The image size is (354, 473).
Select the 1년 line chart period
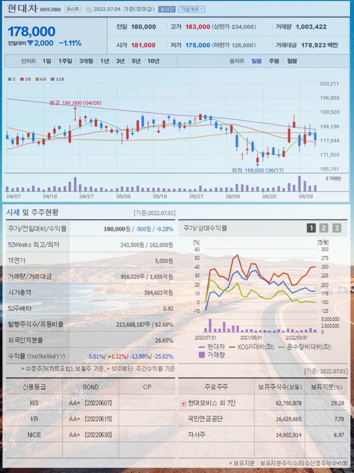tap(105, 61)
